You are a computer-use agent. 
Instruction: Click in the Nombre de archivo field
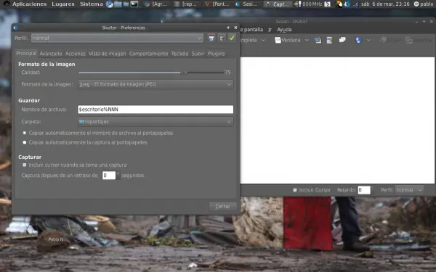point(156,110)
